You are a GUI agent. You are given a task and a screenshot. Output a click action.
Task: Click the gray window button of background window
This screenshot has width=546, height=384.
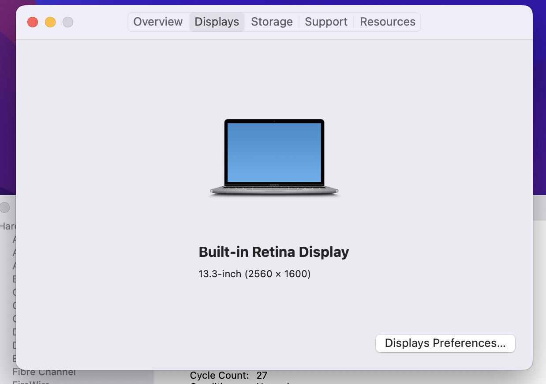[x=5, y=207]
